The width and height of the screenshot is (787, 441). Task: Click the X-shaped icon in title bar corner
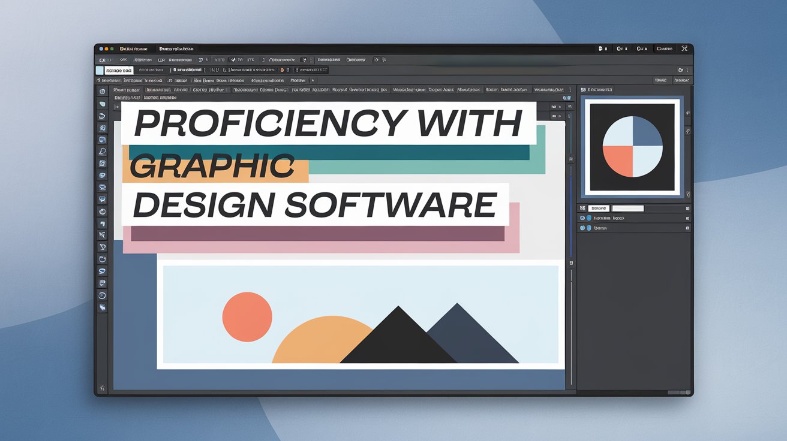click(x=685, y=49)
